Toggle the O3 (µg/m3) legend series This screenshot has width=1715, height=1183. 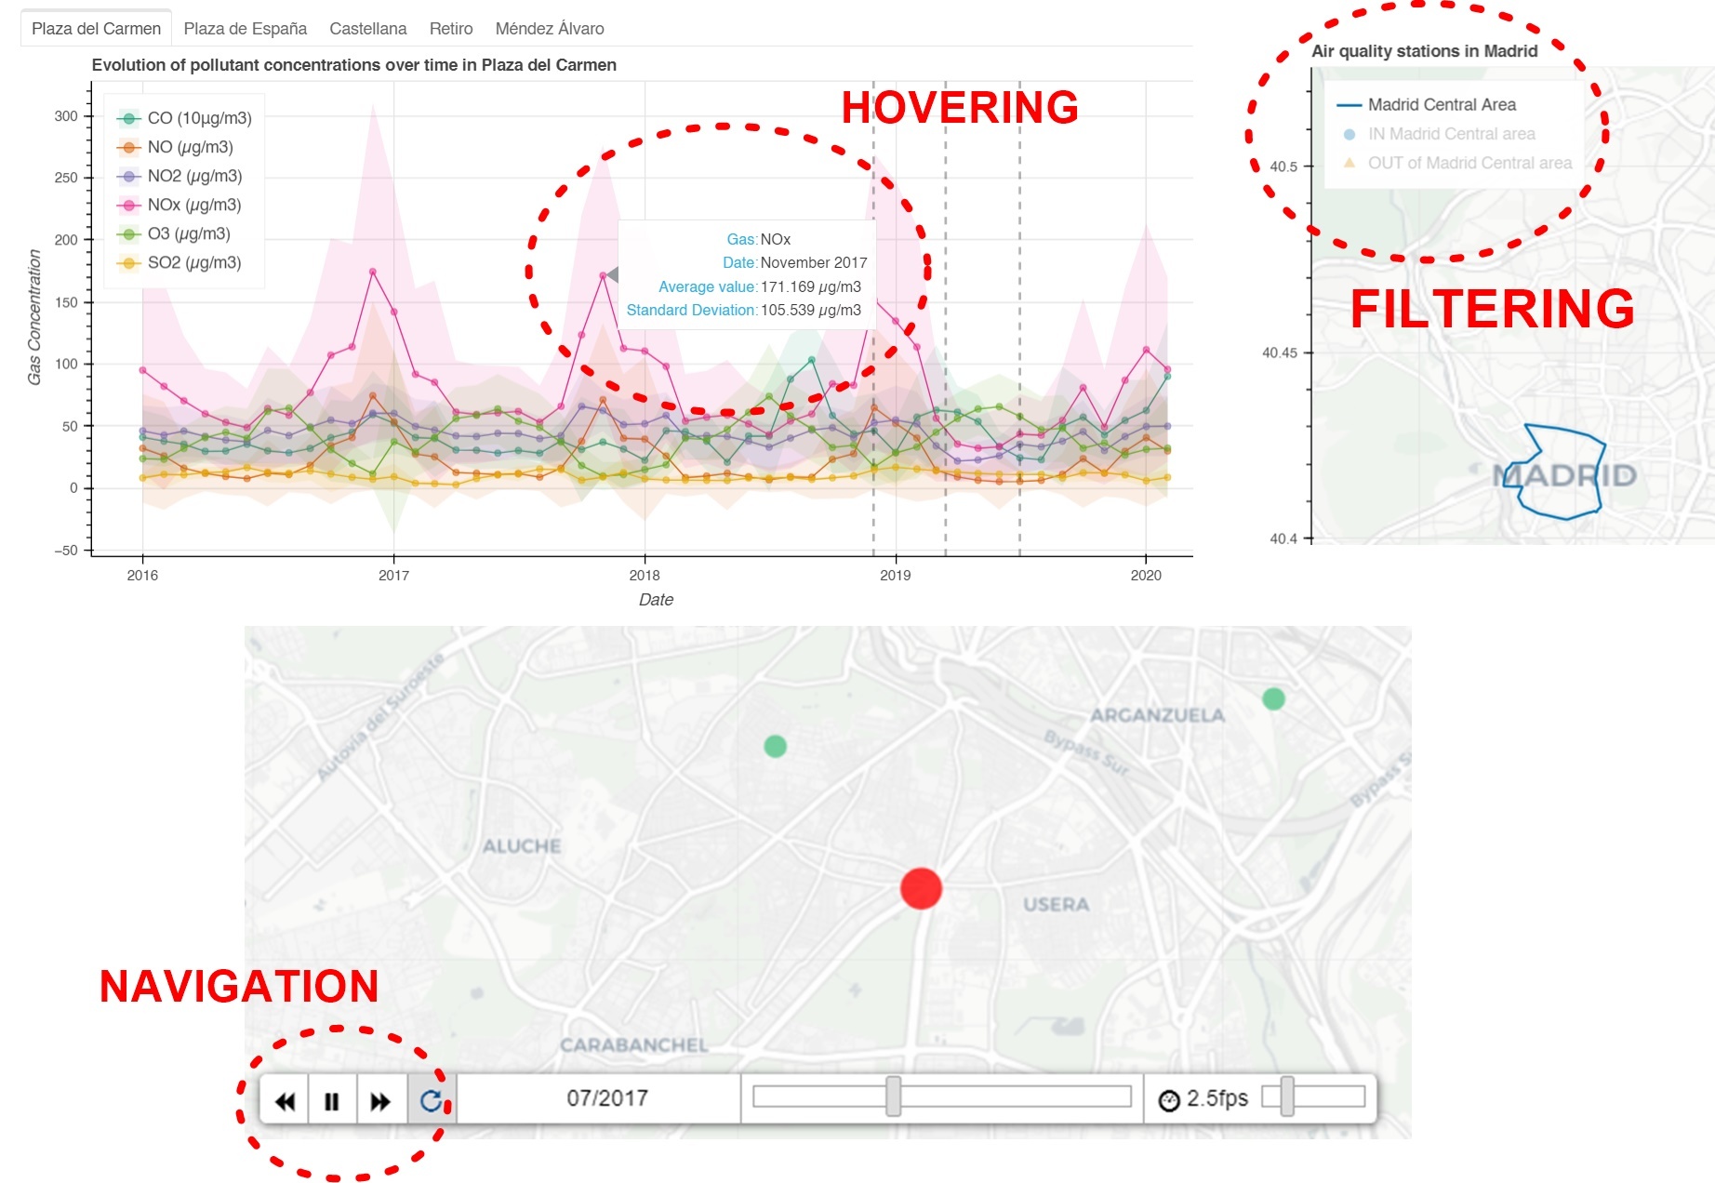coord(174,233)
